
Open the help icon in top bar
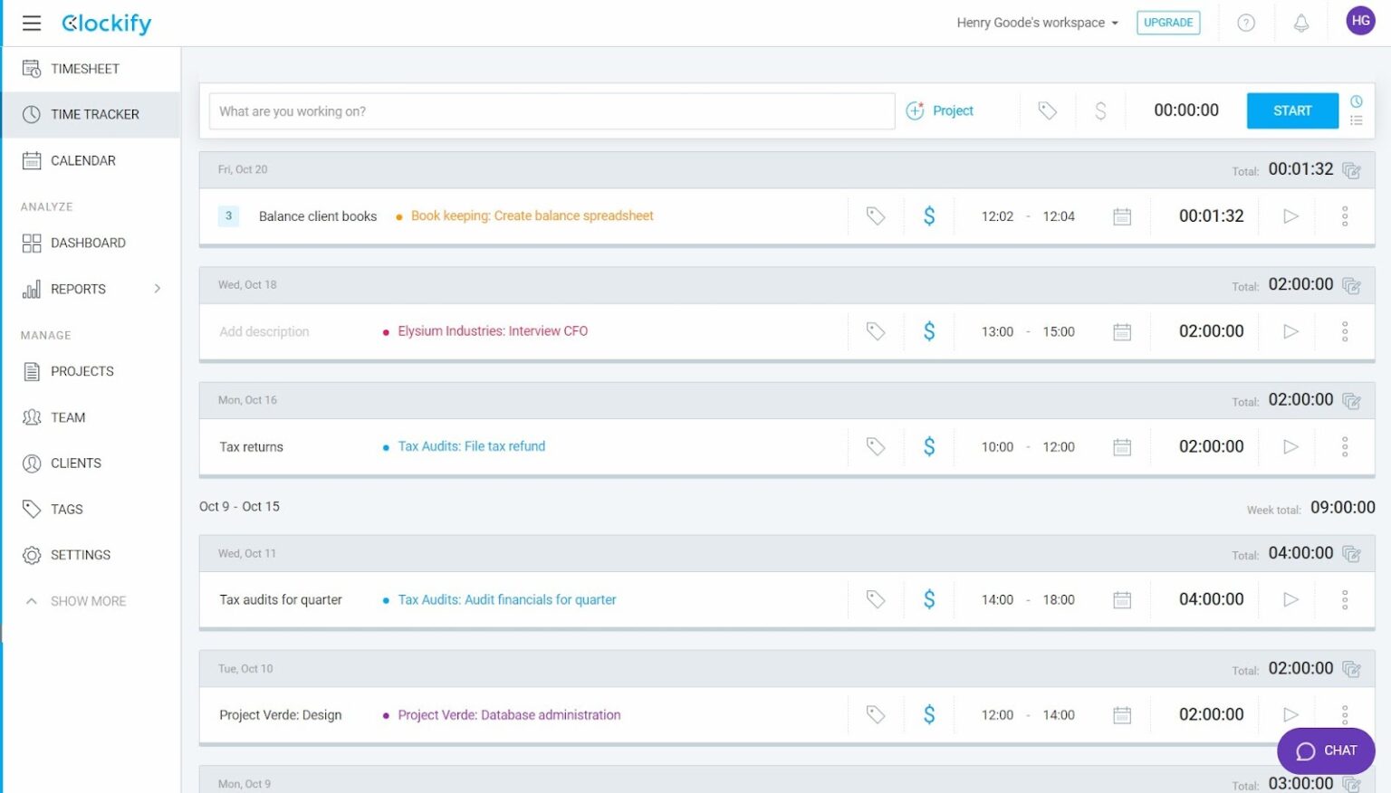[x=1246, y=23]
